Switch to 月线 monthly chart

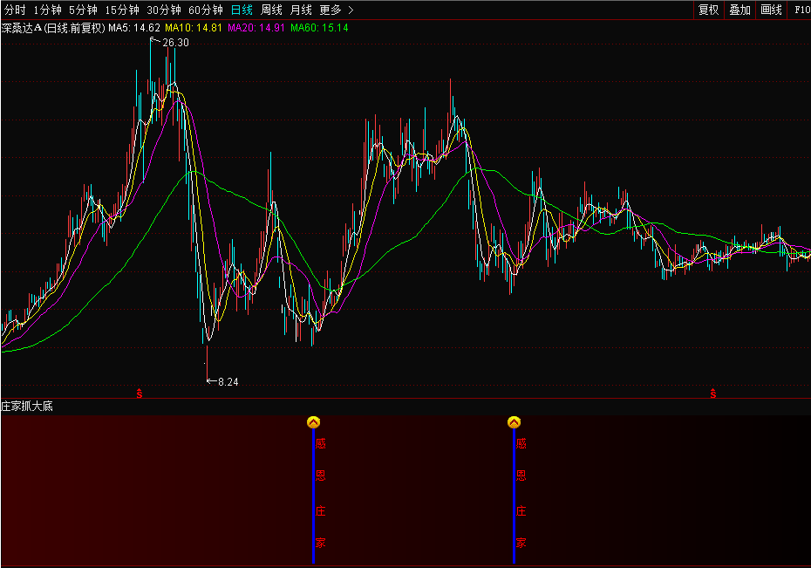[x=301, y=10]
